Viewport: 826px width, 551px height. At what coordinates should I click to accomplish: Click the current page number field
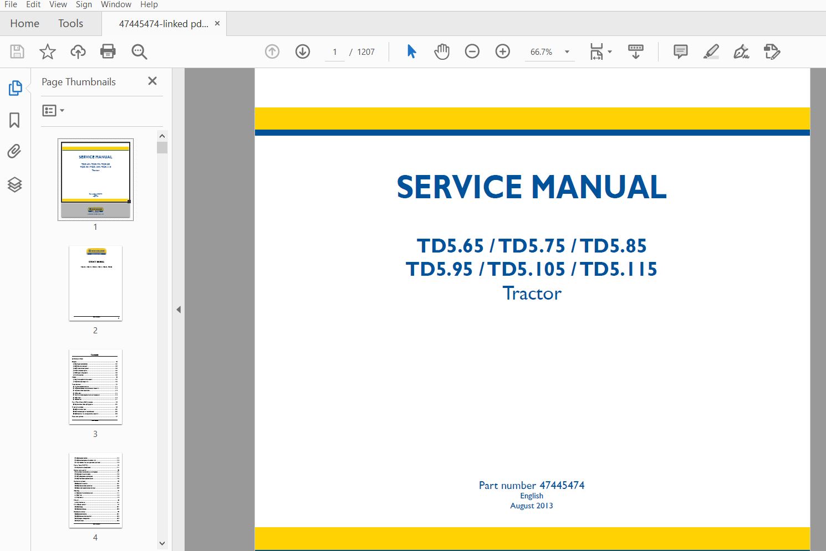tap(335, 52)
